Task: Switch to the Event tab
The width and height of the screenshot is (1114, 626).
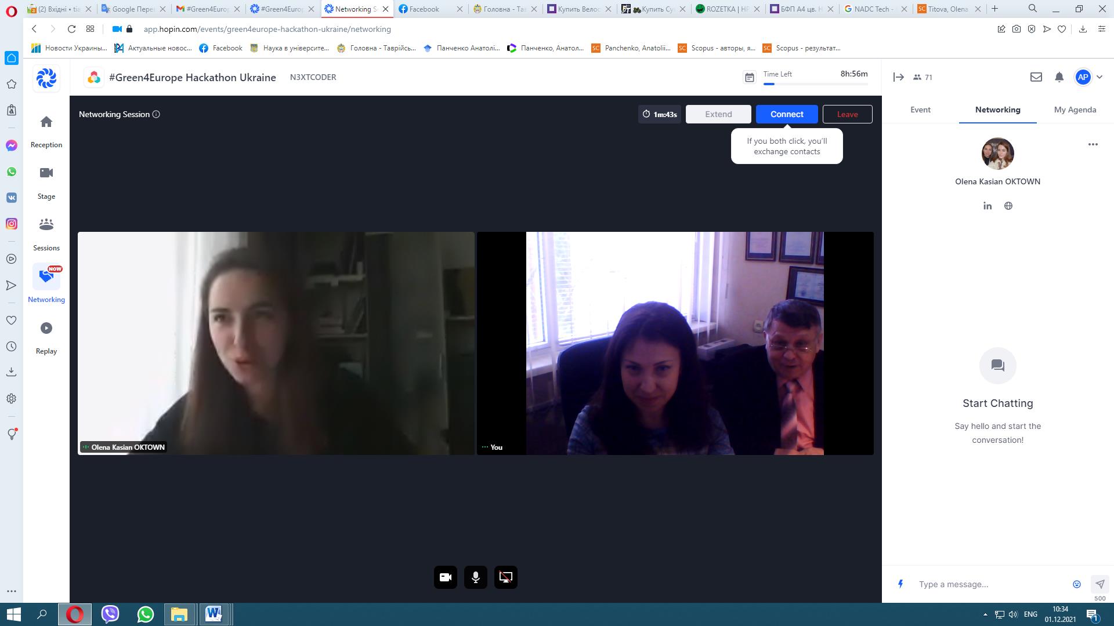Action: pyautogui.click(x=920, y=110)
